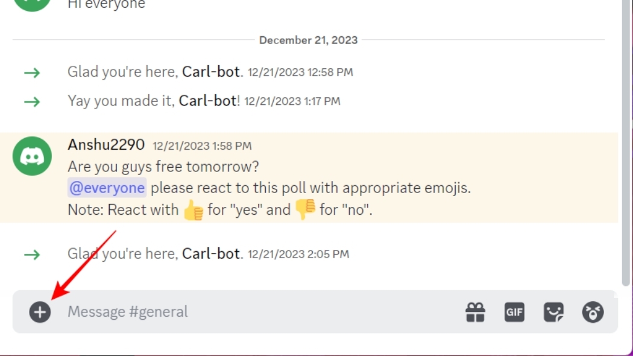Click green join arrow beside 12:58 PM welcome
The height and width of the screenshot is (356, 633).
tap(32, 73)
